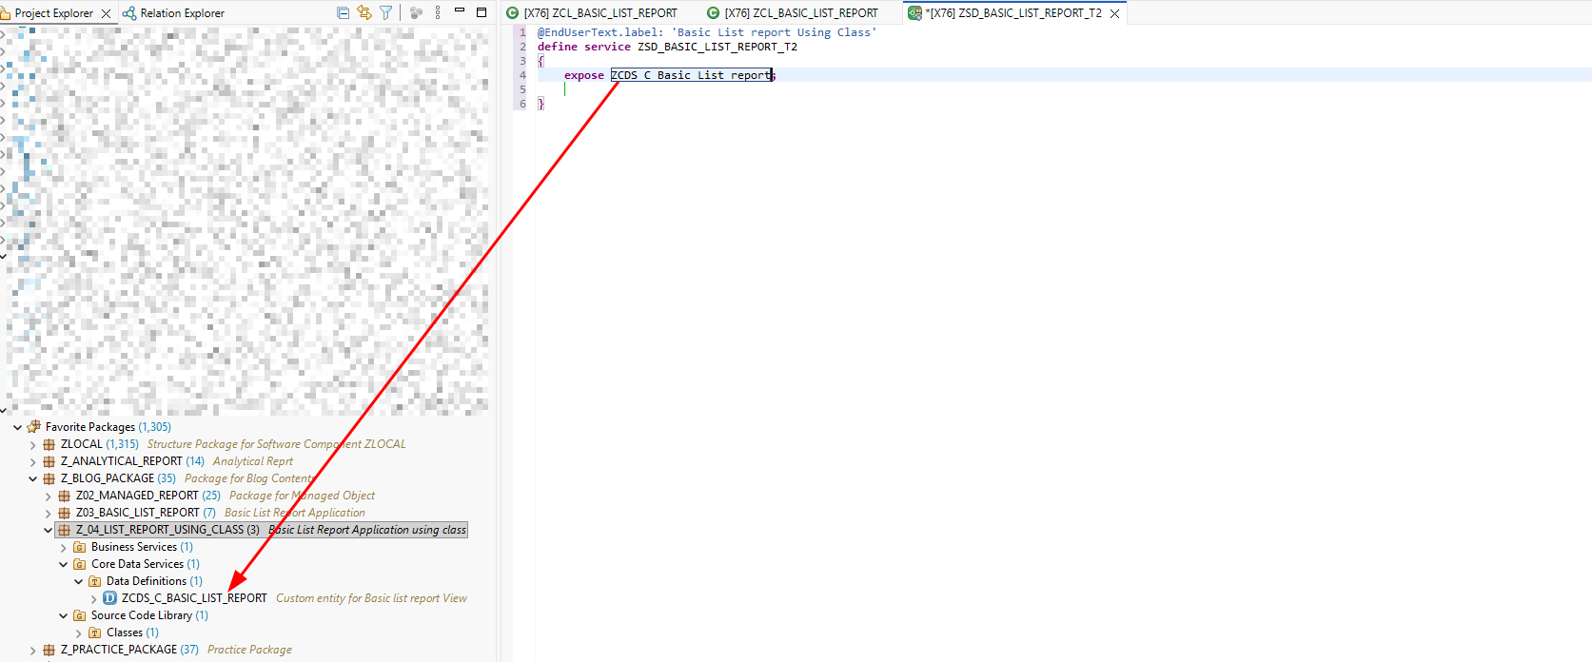Click the closing brace on line 6

(540, 104)
